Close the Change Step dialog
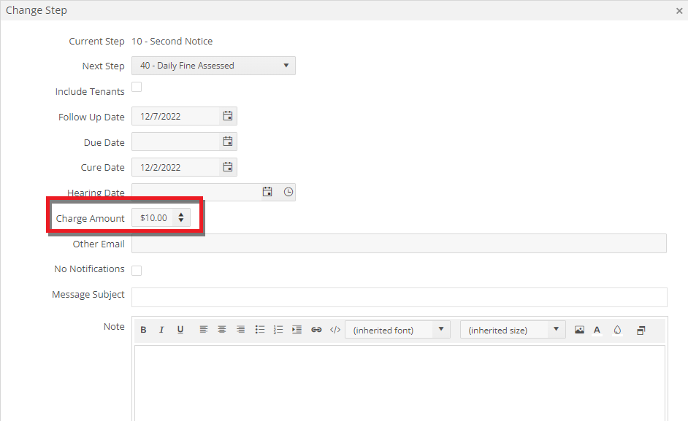Viewport: 688px width, 421px height. tap(679, 11)
